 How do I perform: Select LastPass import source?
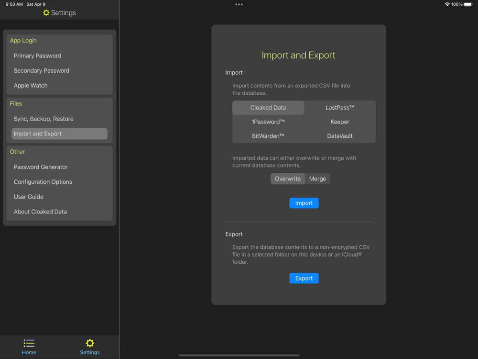339,107
